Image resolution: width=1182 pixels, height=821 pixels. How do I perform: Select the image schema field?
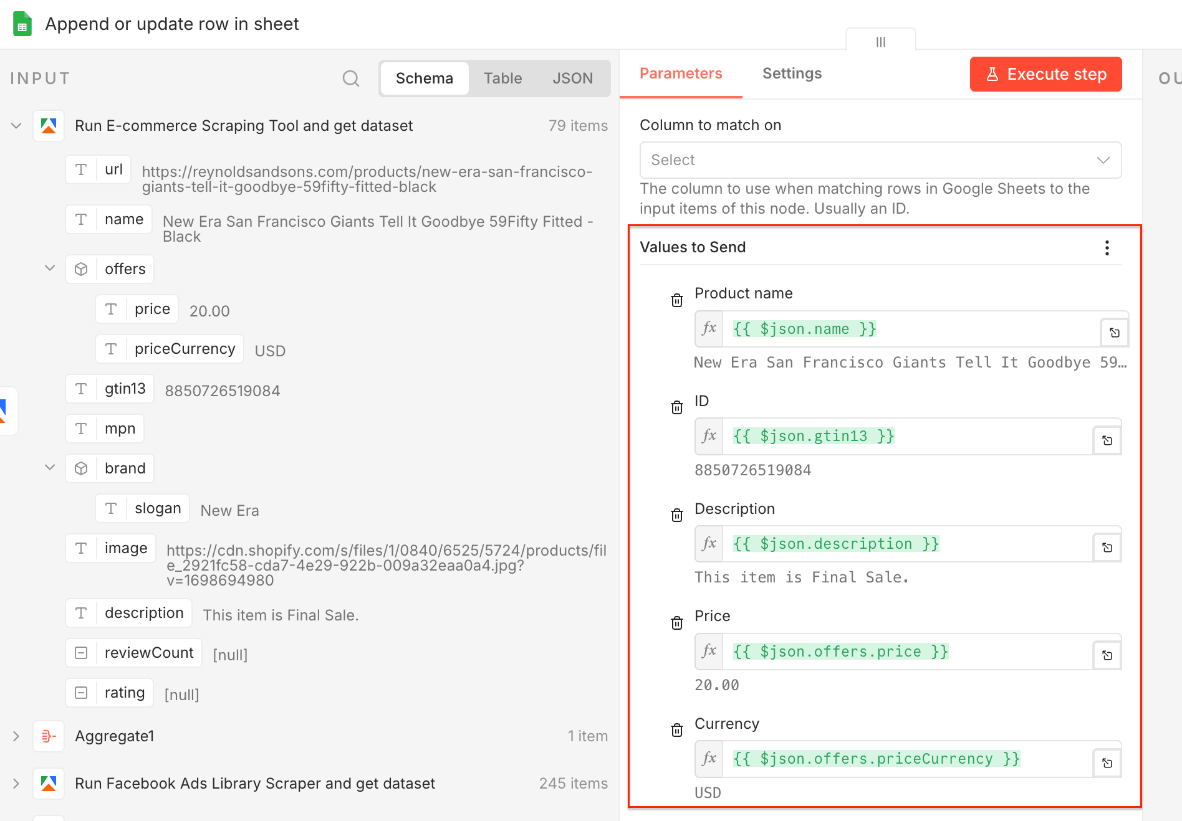(x=111, y=548)
